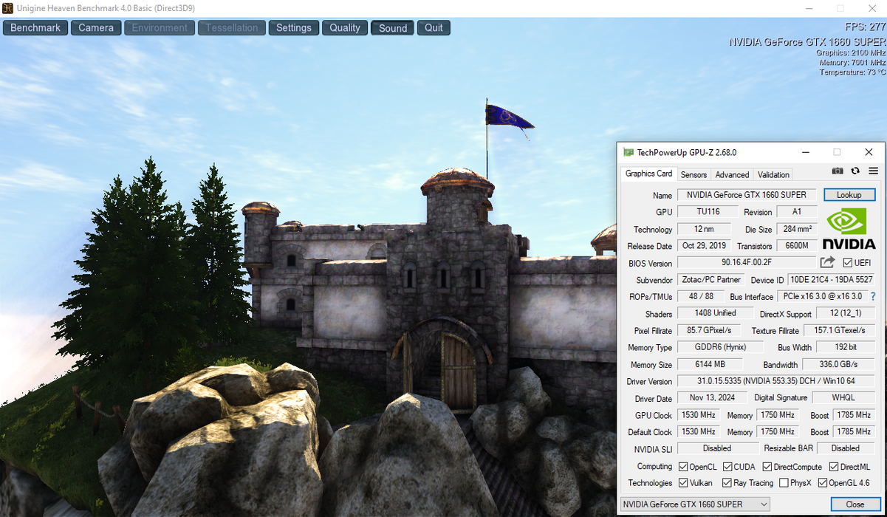The width and height of the screenshot is (887, 517).
Task: Click the GPU-Z title bar app icon
Action: click(x=628, y=152)
